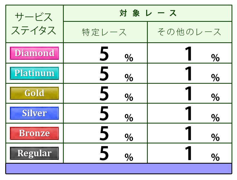Click the pink Diamond status badge
The height and width of the screenshot is (180, 237).
pyautogui.click(x=34, y=53)
